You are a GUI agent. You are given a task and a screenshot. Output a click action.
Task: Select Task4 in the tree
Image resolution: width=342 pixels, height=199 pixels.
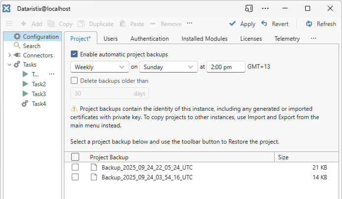coord(39,104)
